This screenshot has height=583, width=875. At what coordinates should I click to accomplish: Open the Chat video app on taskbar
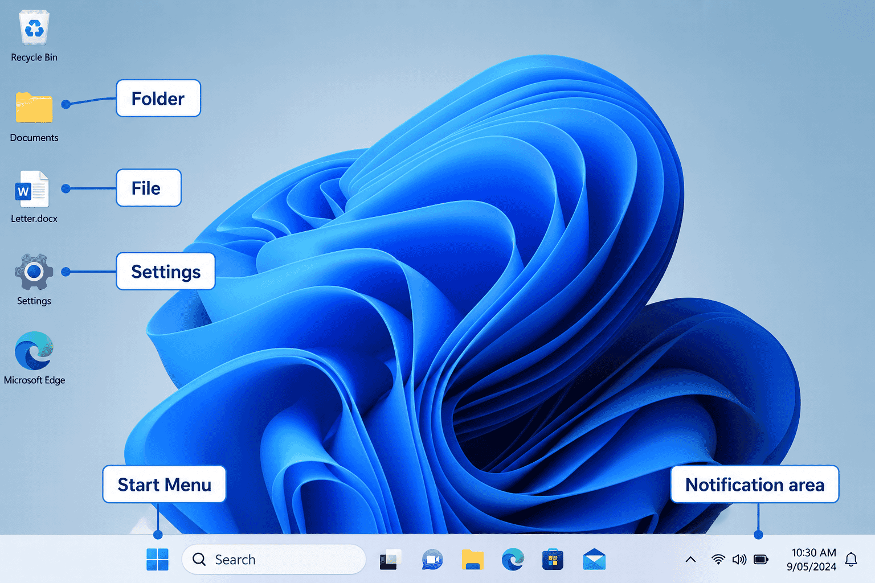point(432,560)
